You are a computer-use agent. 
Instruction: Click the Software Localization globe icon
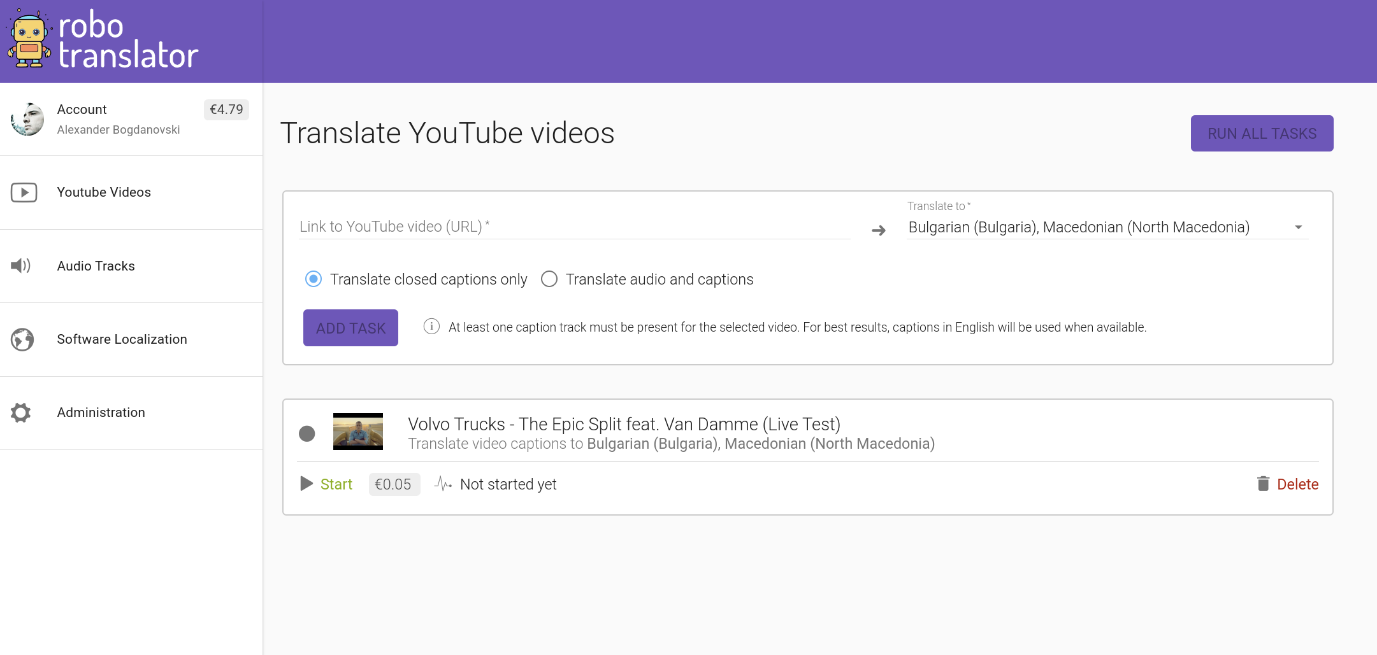pos(22,339)
